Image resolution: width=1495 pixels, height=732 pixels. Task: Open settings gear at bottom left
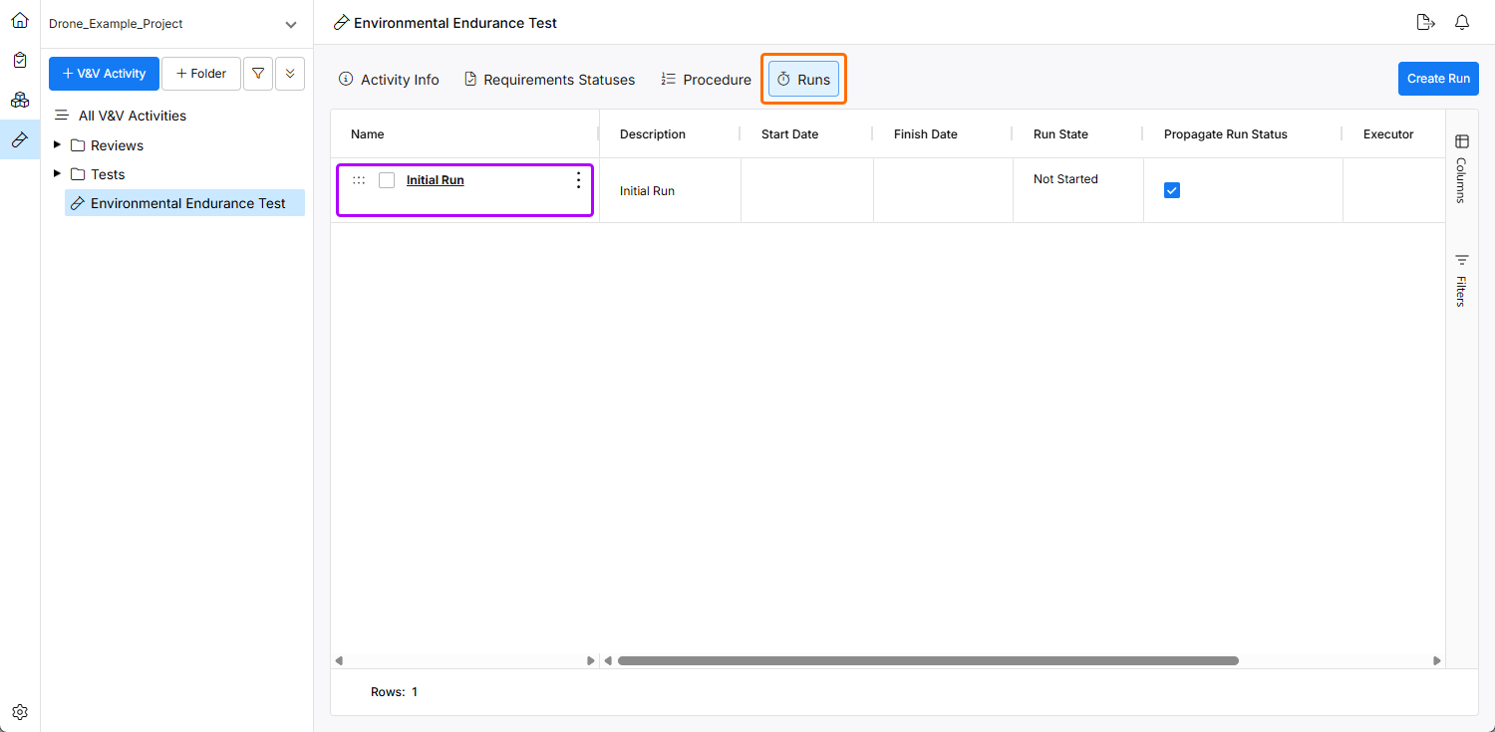pos(20,712)
